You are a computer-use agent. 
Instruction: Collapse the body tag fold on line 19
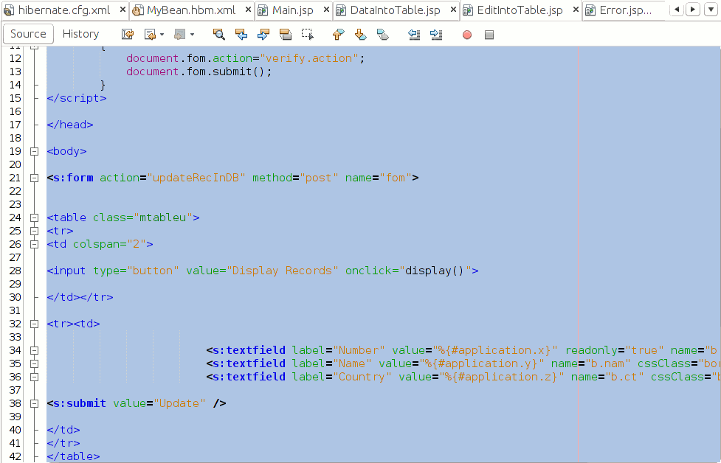coord(34,151)
